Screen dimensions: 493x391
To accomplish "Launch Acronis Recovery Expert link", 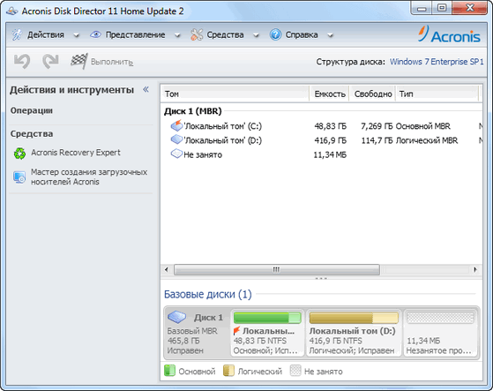I will coord(76,153).
